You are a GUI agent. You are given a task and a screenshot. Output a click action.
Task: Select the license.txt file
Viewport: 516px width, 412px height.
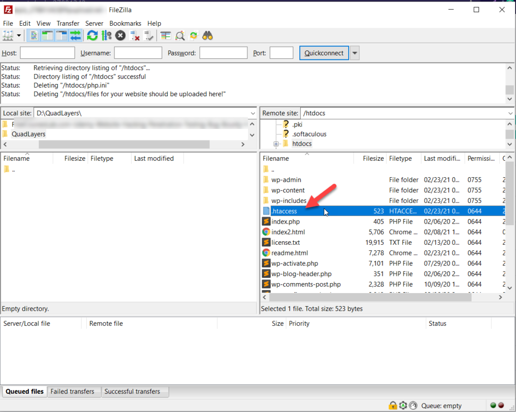click(x=285, y=243)
